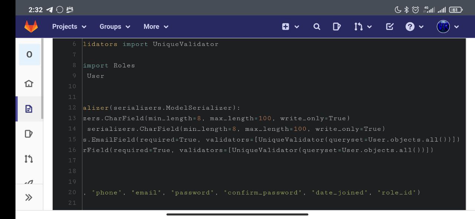Viewport: 475px width, 219px height.
Task: Click the word UniqueValidator on line 6
Action: pos(186,44)
